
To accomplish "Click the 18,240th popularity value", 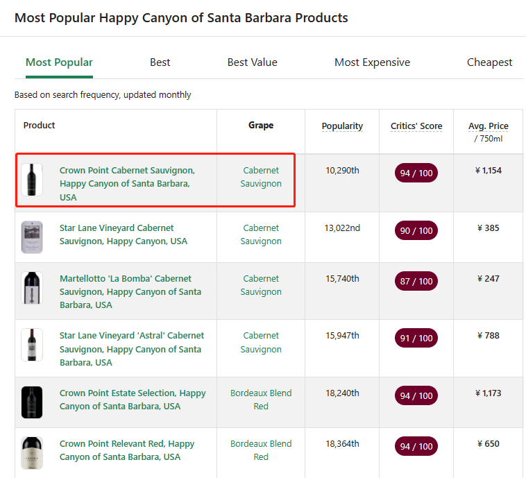I will coord(342,393).
